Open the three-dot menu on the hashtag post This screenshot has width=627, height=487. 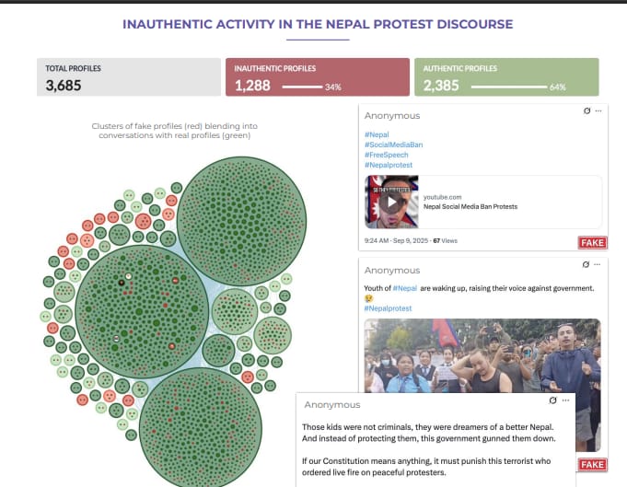[x=598, y=110]
